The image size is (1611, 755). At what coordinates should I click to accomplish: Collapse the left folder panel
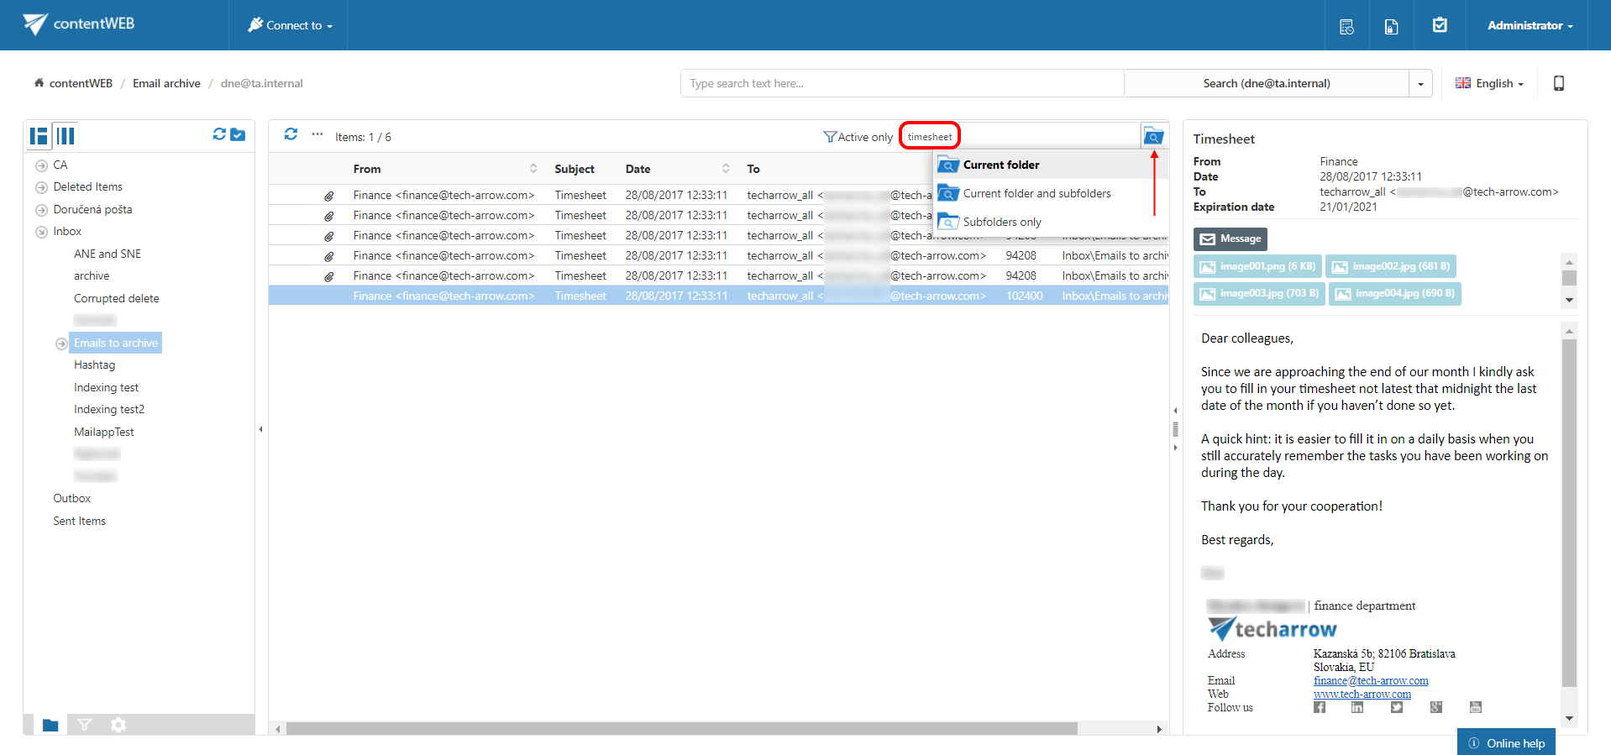(x=260, y=429)
